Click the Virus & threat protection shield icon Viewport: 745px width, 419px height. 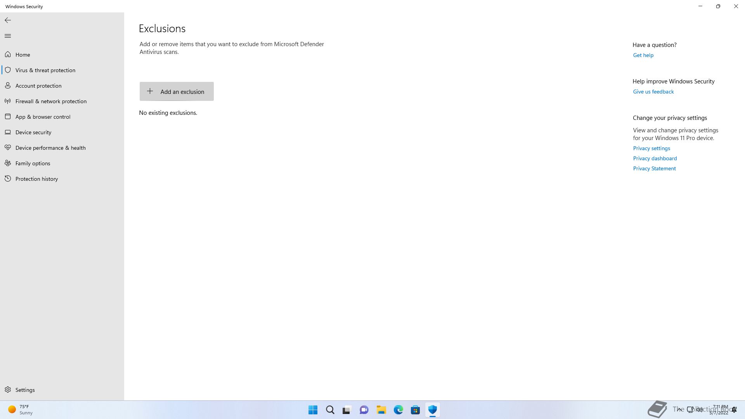[8, 70]
